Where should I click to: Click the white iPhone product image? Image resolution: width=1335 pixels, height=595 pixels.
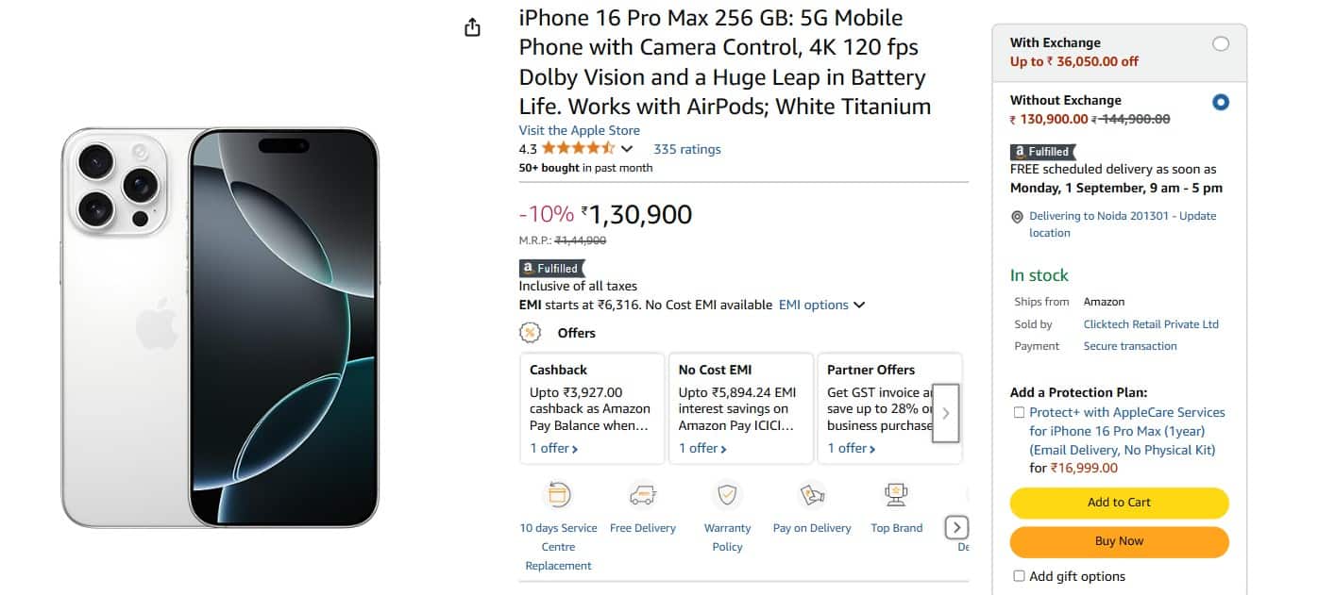pyautogui.click(x=220, y=327)
